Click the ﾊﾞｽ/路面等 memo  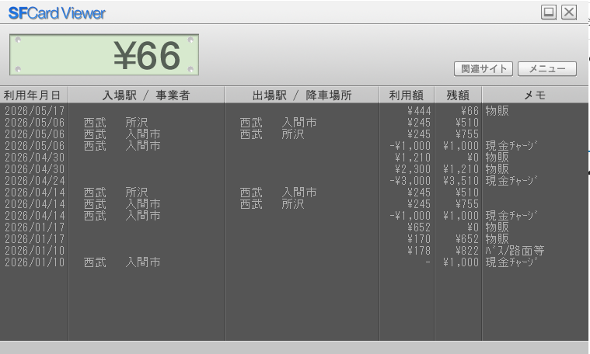(515, 251)
